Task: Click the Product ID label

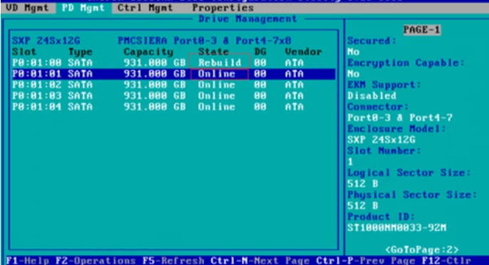Action: (x=381, y=217)
